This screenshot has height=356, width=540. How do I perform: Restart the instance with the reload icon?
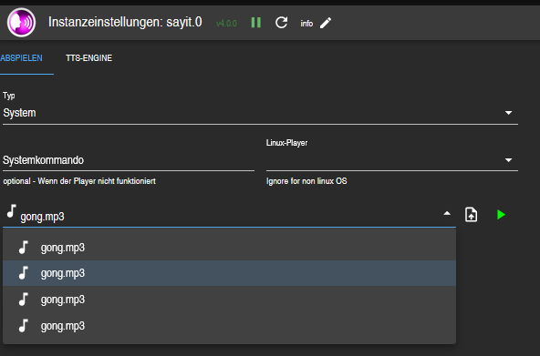(x=281, y=23)
